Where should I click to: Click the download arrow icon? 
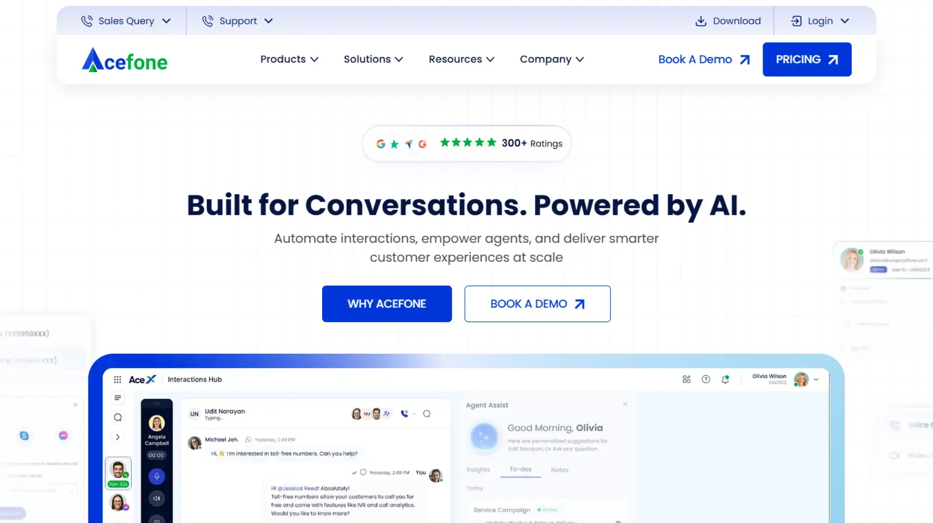point(701,21)
